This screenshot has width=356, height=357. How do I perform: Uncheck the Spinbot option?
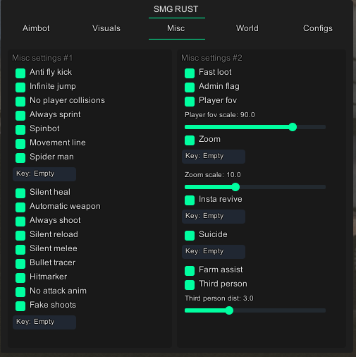coord(20,130)
